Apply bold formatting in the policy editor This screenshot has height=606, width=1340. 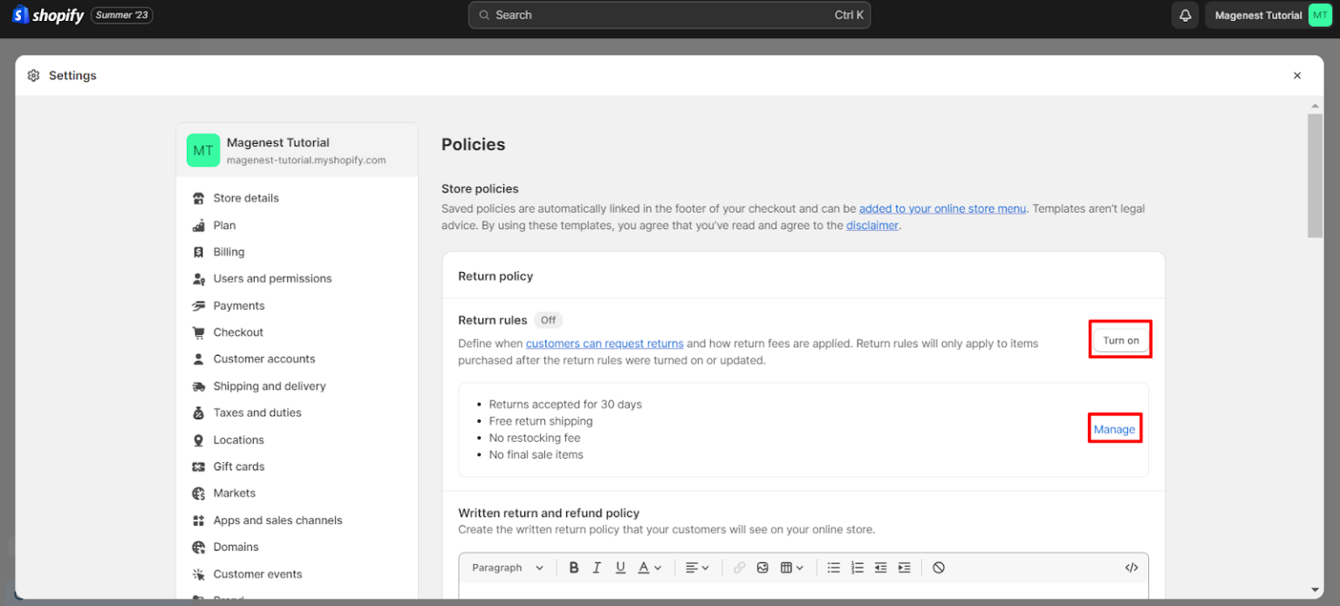click(x=574, y=567)
